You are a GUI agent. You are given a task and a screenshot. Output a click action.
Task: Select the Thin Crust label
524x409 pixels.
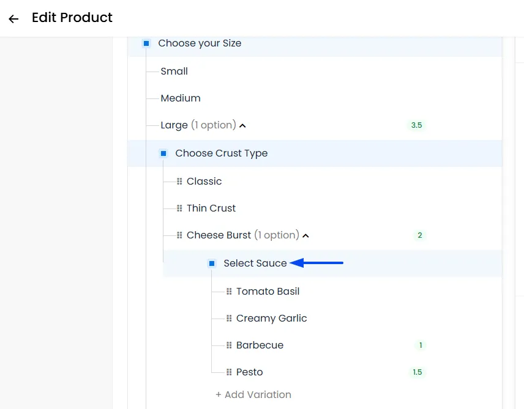[x=211, y=208]
